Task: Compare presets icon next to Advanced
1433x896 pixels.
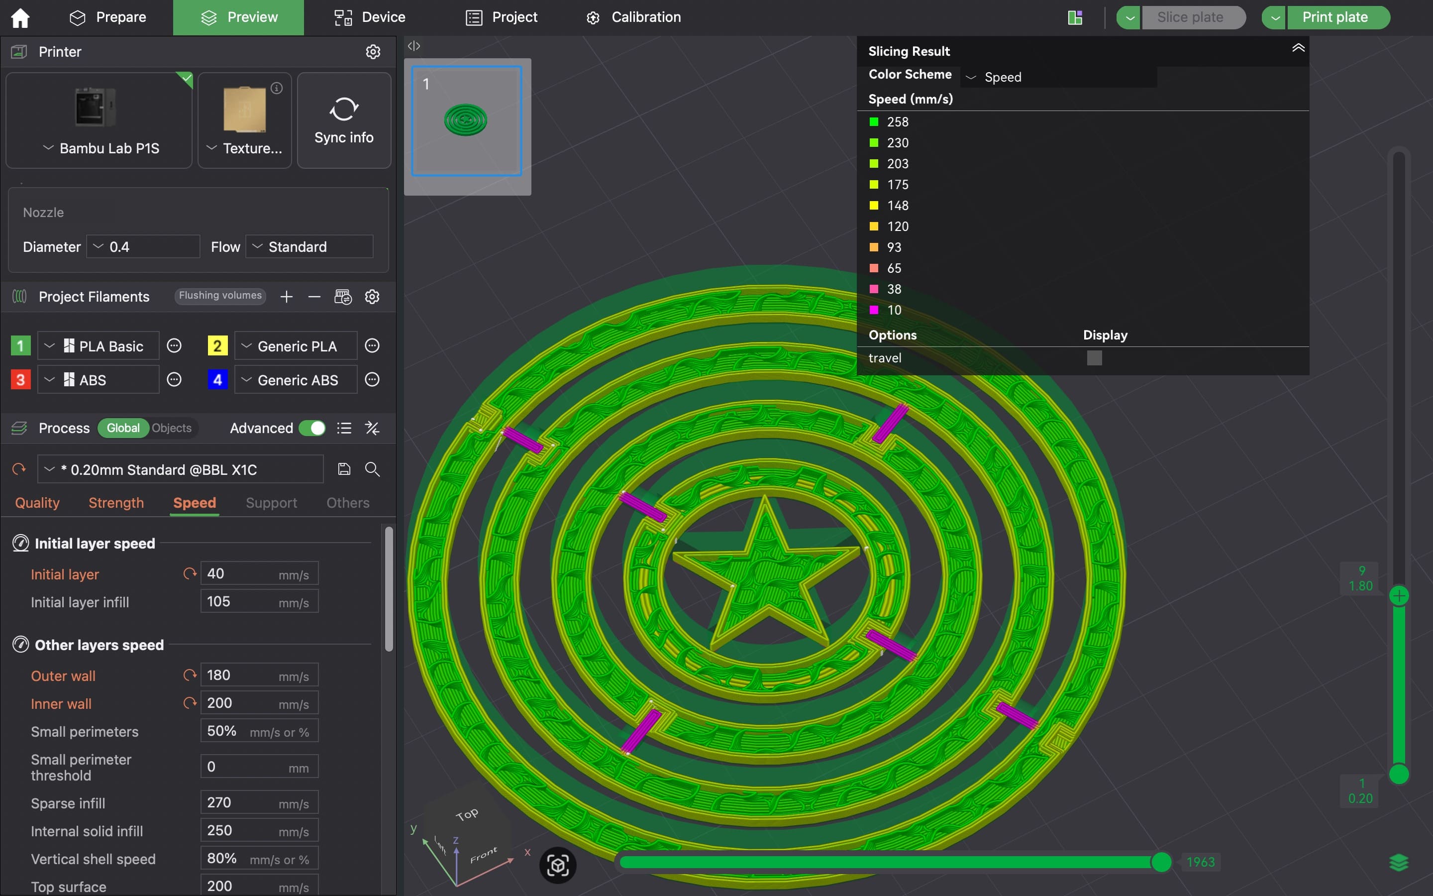Action: [x=372, y=428]
